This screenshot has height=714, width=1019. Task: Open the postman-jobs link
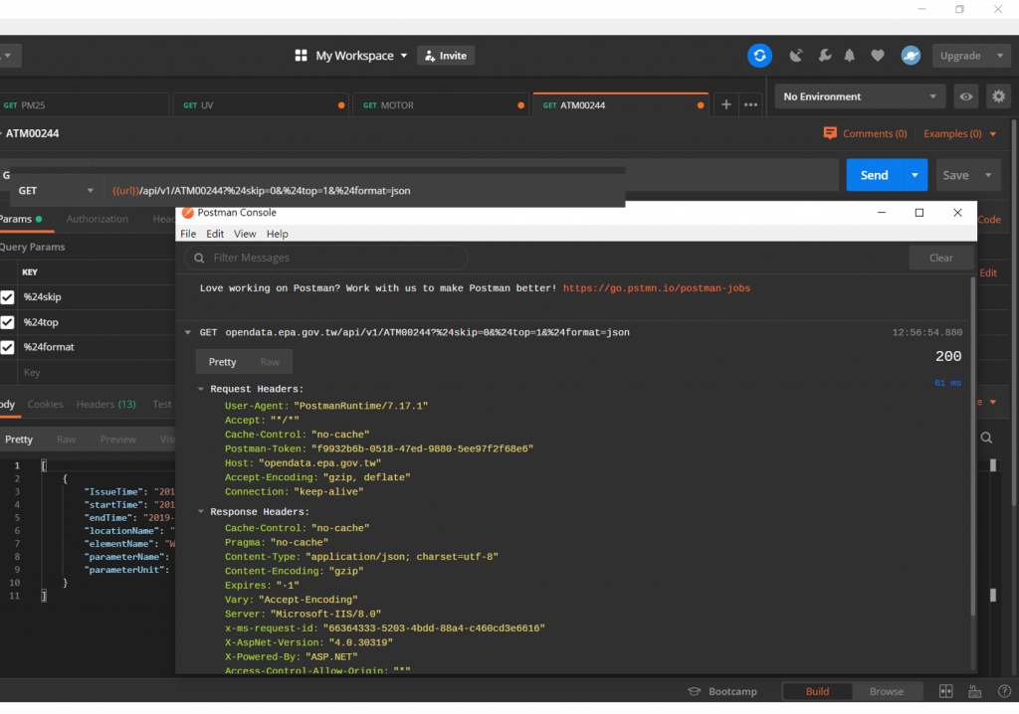657,288
